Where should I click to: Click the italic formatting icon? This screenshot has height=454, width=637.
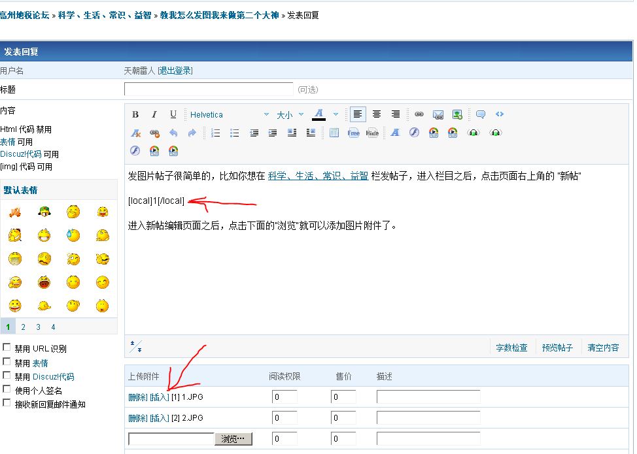pyautogui.click(x=154, y=114)
